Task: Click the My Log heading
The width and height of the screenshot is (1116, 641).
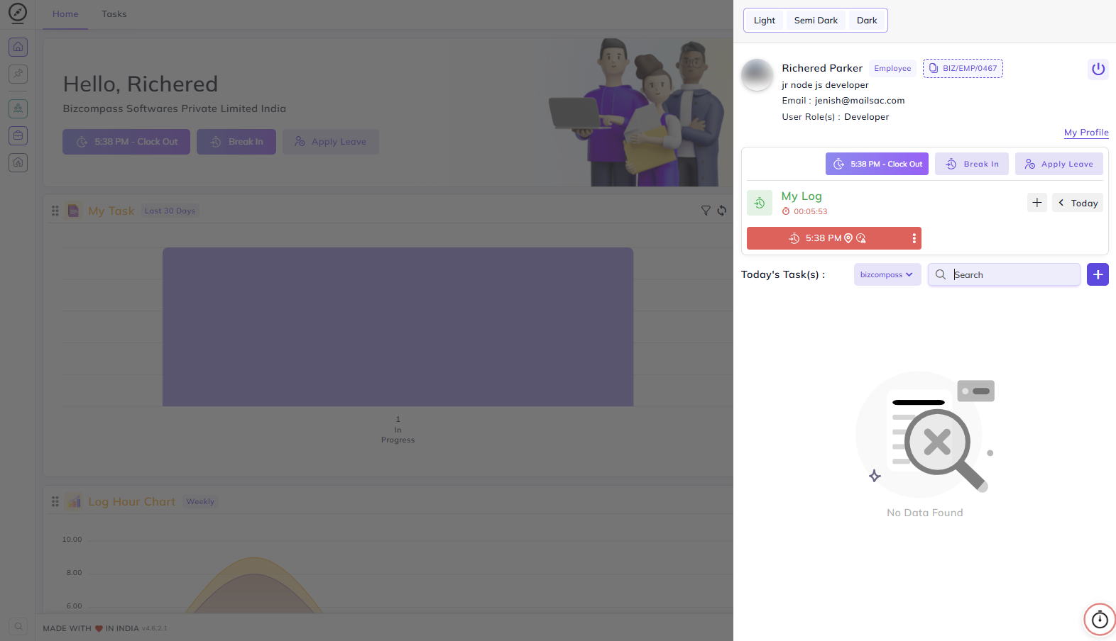Action: [802, 196]
